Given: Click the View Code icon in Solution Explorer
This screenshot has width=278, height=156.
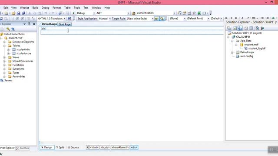Looking at the screenshot, I should (246, 28).
